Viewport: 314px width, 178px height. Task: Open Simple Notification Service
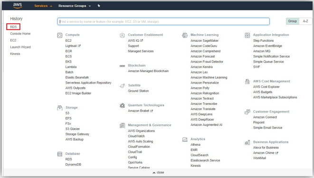point(272,56)
